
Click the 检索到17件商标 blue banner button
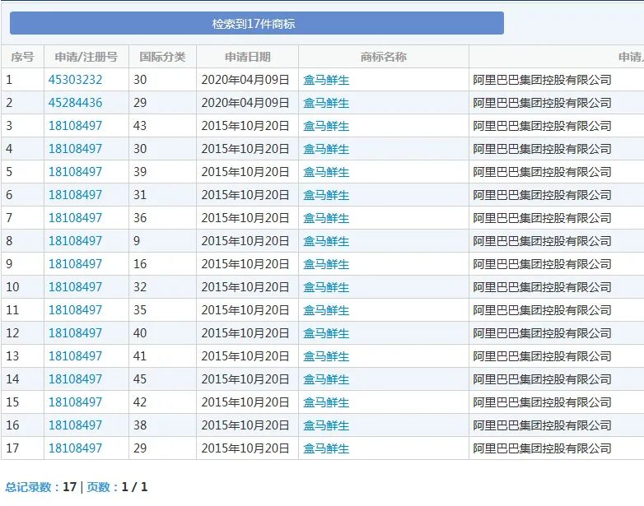click(256, 24)
